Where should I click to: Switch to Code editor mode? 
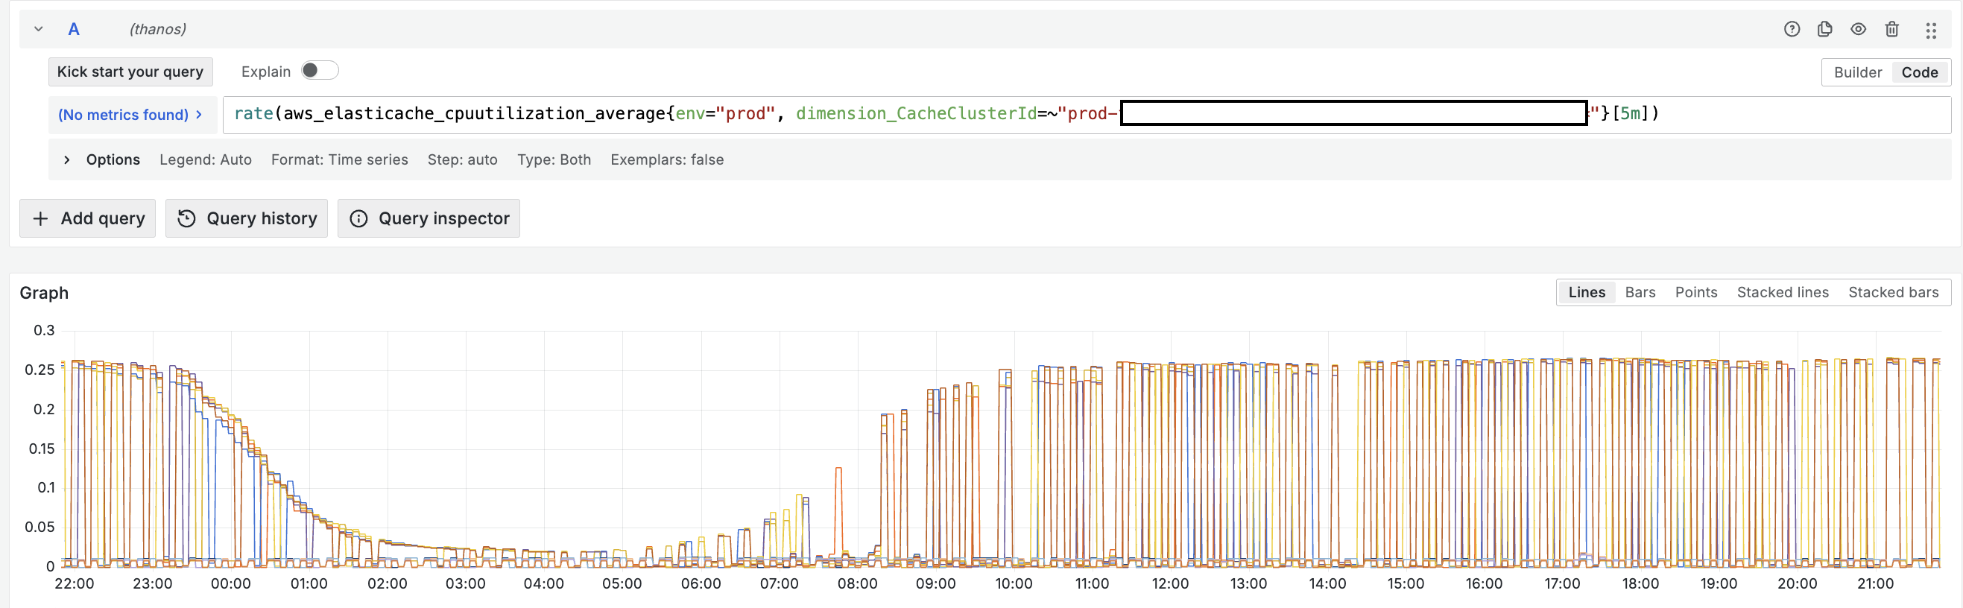(x=1919, y=72)
